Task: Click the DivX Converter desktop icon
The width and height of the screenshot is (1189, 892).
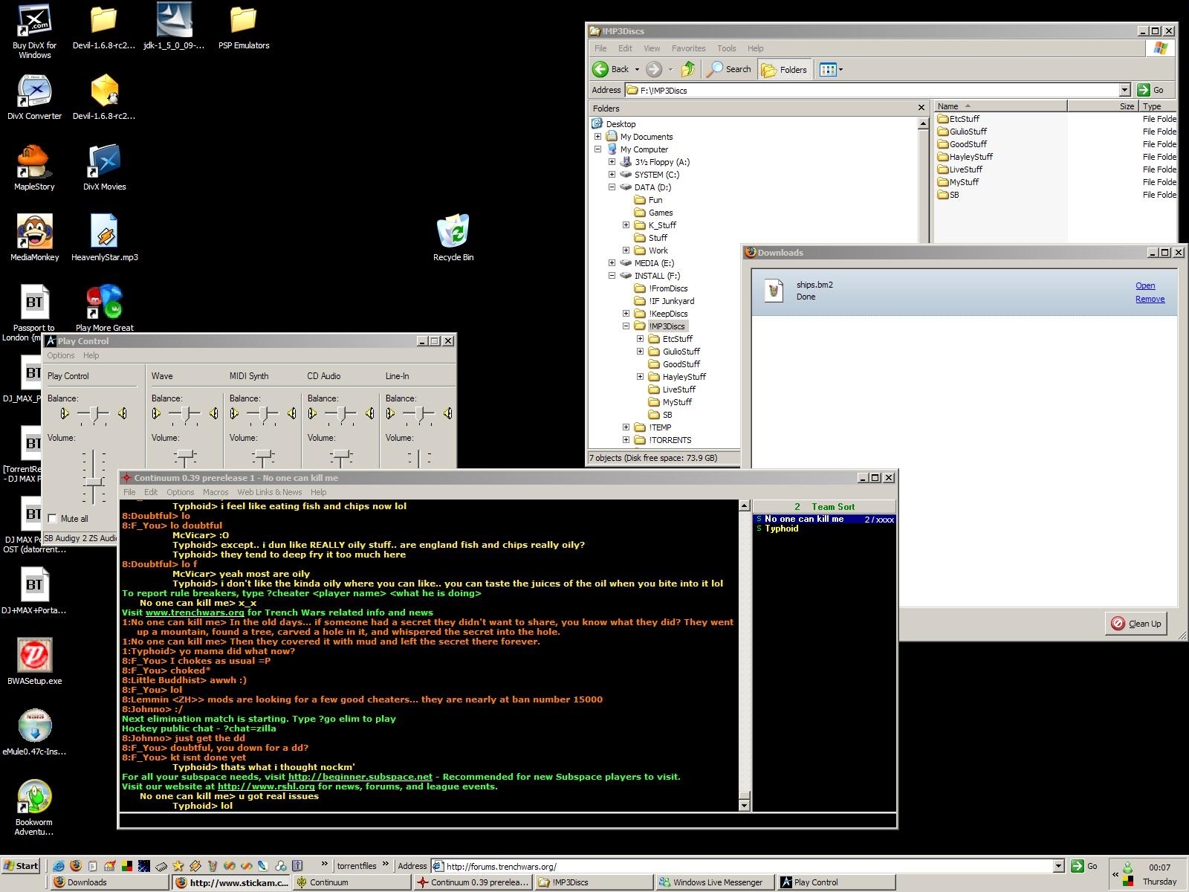Action: 34,92
